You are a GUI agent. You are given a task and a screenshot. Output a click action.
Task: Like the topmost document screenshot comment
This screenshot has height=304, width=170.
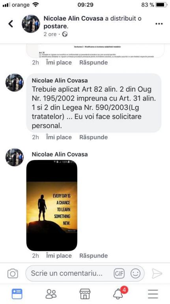click(59, 63)
